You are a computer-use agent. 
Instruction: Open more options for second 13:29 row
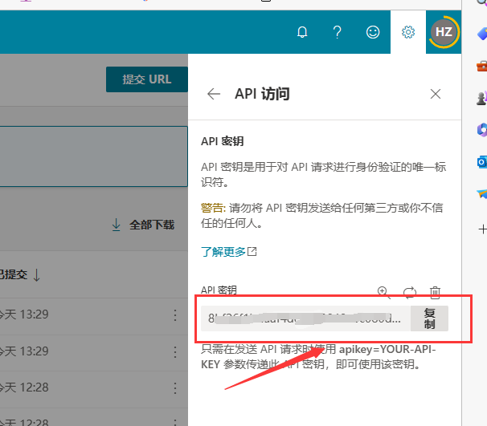[x=175, y=352]
